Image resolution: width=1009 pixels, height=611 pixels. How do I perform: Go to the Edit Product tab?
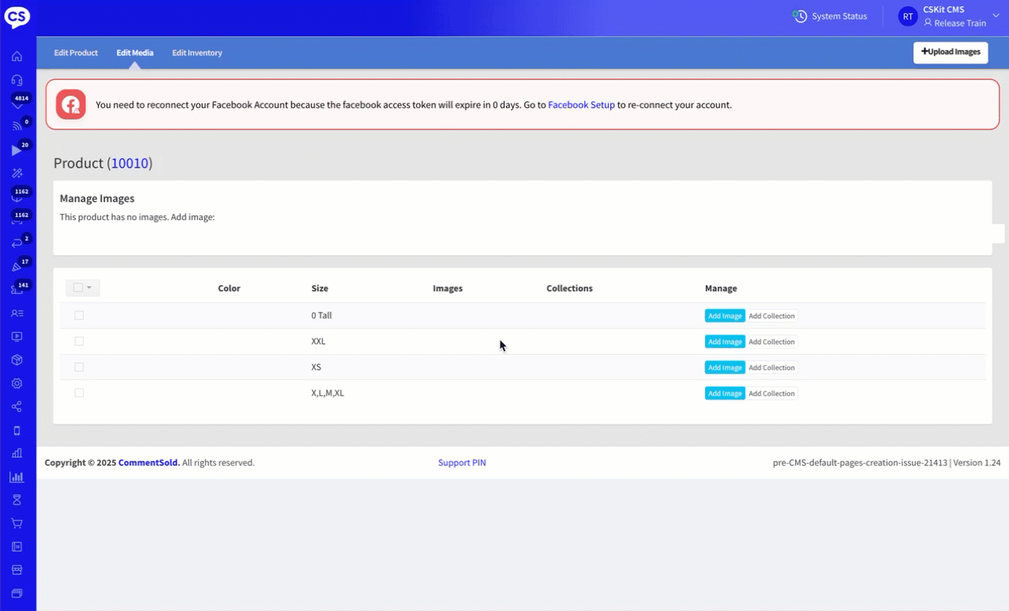[x=76, y=53]
